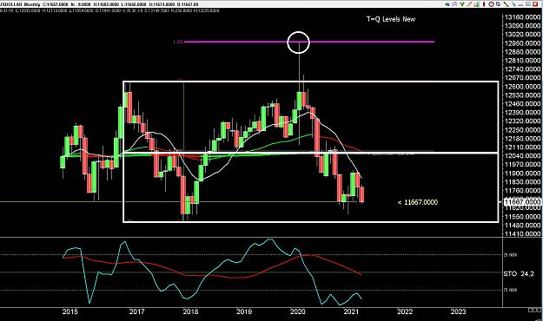Click the 'Monthly' timeframe label in the title bar
Image resolution: width=543 pixels, height=321 pixels.
32,4
